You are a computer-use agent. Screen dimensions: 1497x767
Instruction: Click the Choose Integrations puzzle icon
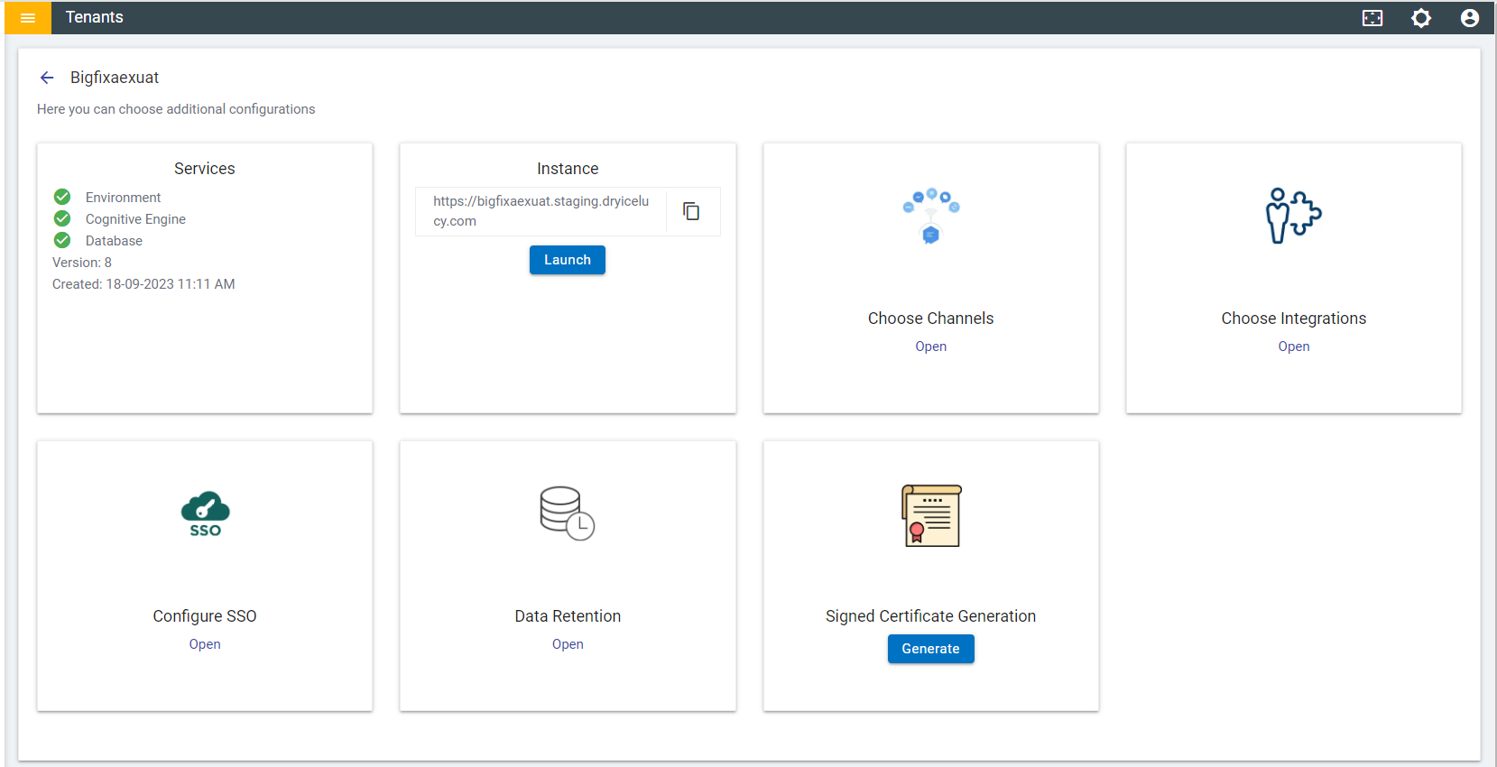[x=1293, y=216]
